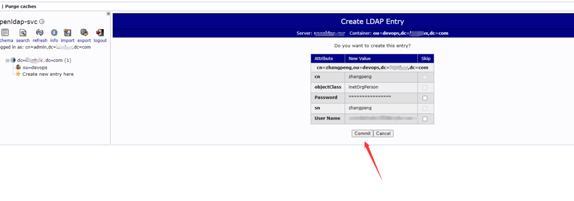The image size is (574, 201).
Task: Log out using the logout icon
Action: [100, 32]
